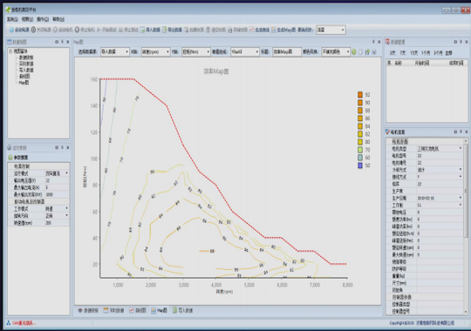Click green refresh icon in Map toolbar
471x331 pixels.
(x=354, y=52)
